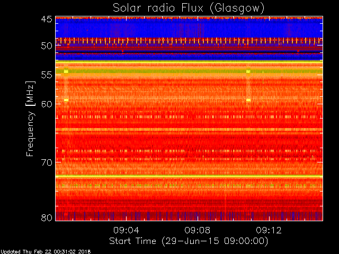Click the 80 frequency tick label
The height and width of the screenshot is (254, 339).
(x=47, y=217)
